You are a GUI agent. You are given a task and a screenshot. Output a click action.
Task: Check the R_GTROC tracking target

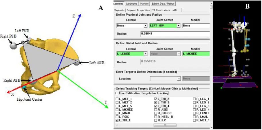pos(156,113)
